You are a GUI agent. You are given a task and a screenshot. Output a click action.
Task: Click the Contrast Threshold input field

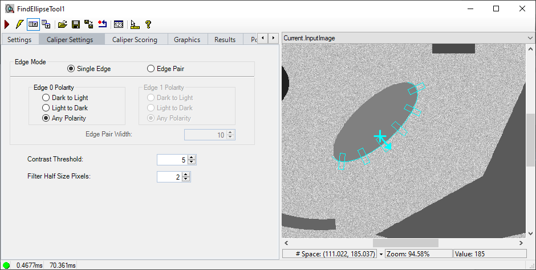[x=172, y=160]
